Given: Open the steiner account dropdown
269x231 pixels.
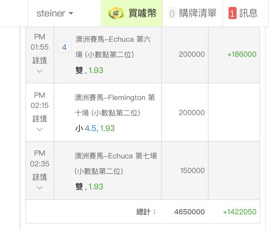Looking at the screenshot, I should [55, 13].
